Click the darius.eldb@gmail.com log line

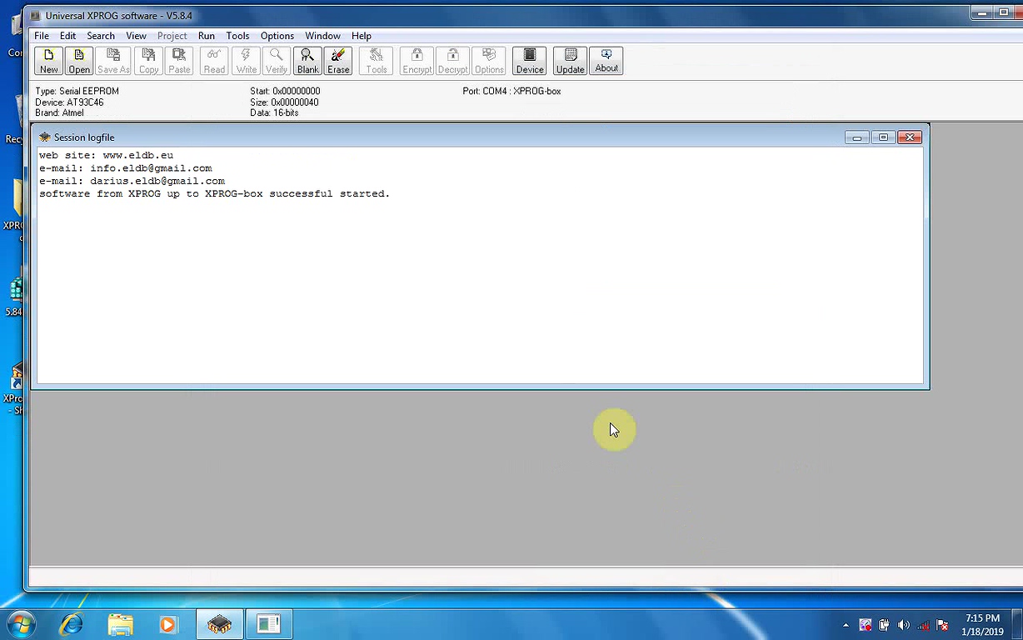[x=132, y=181]
